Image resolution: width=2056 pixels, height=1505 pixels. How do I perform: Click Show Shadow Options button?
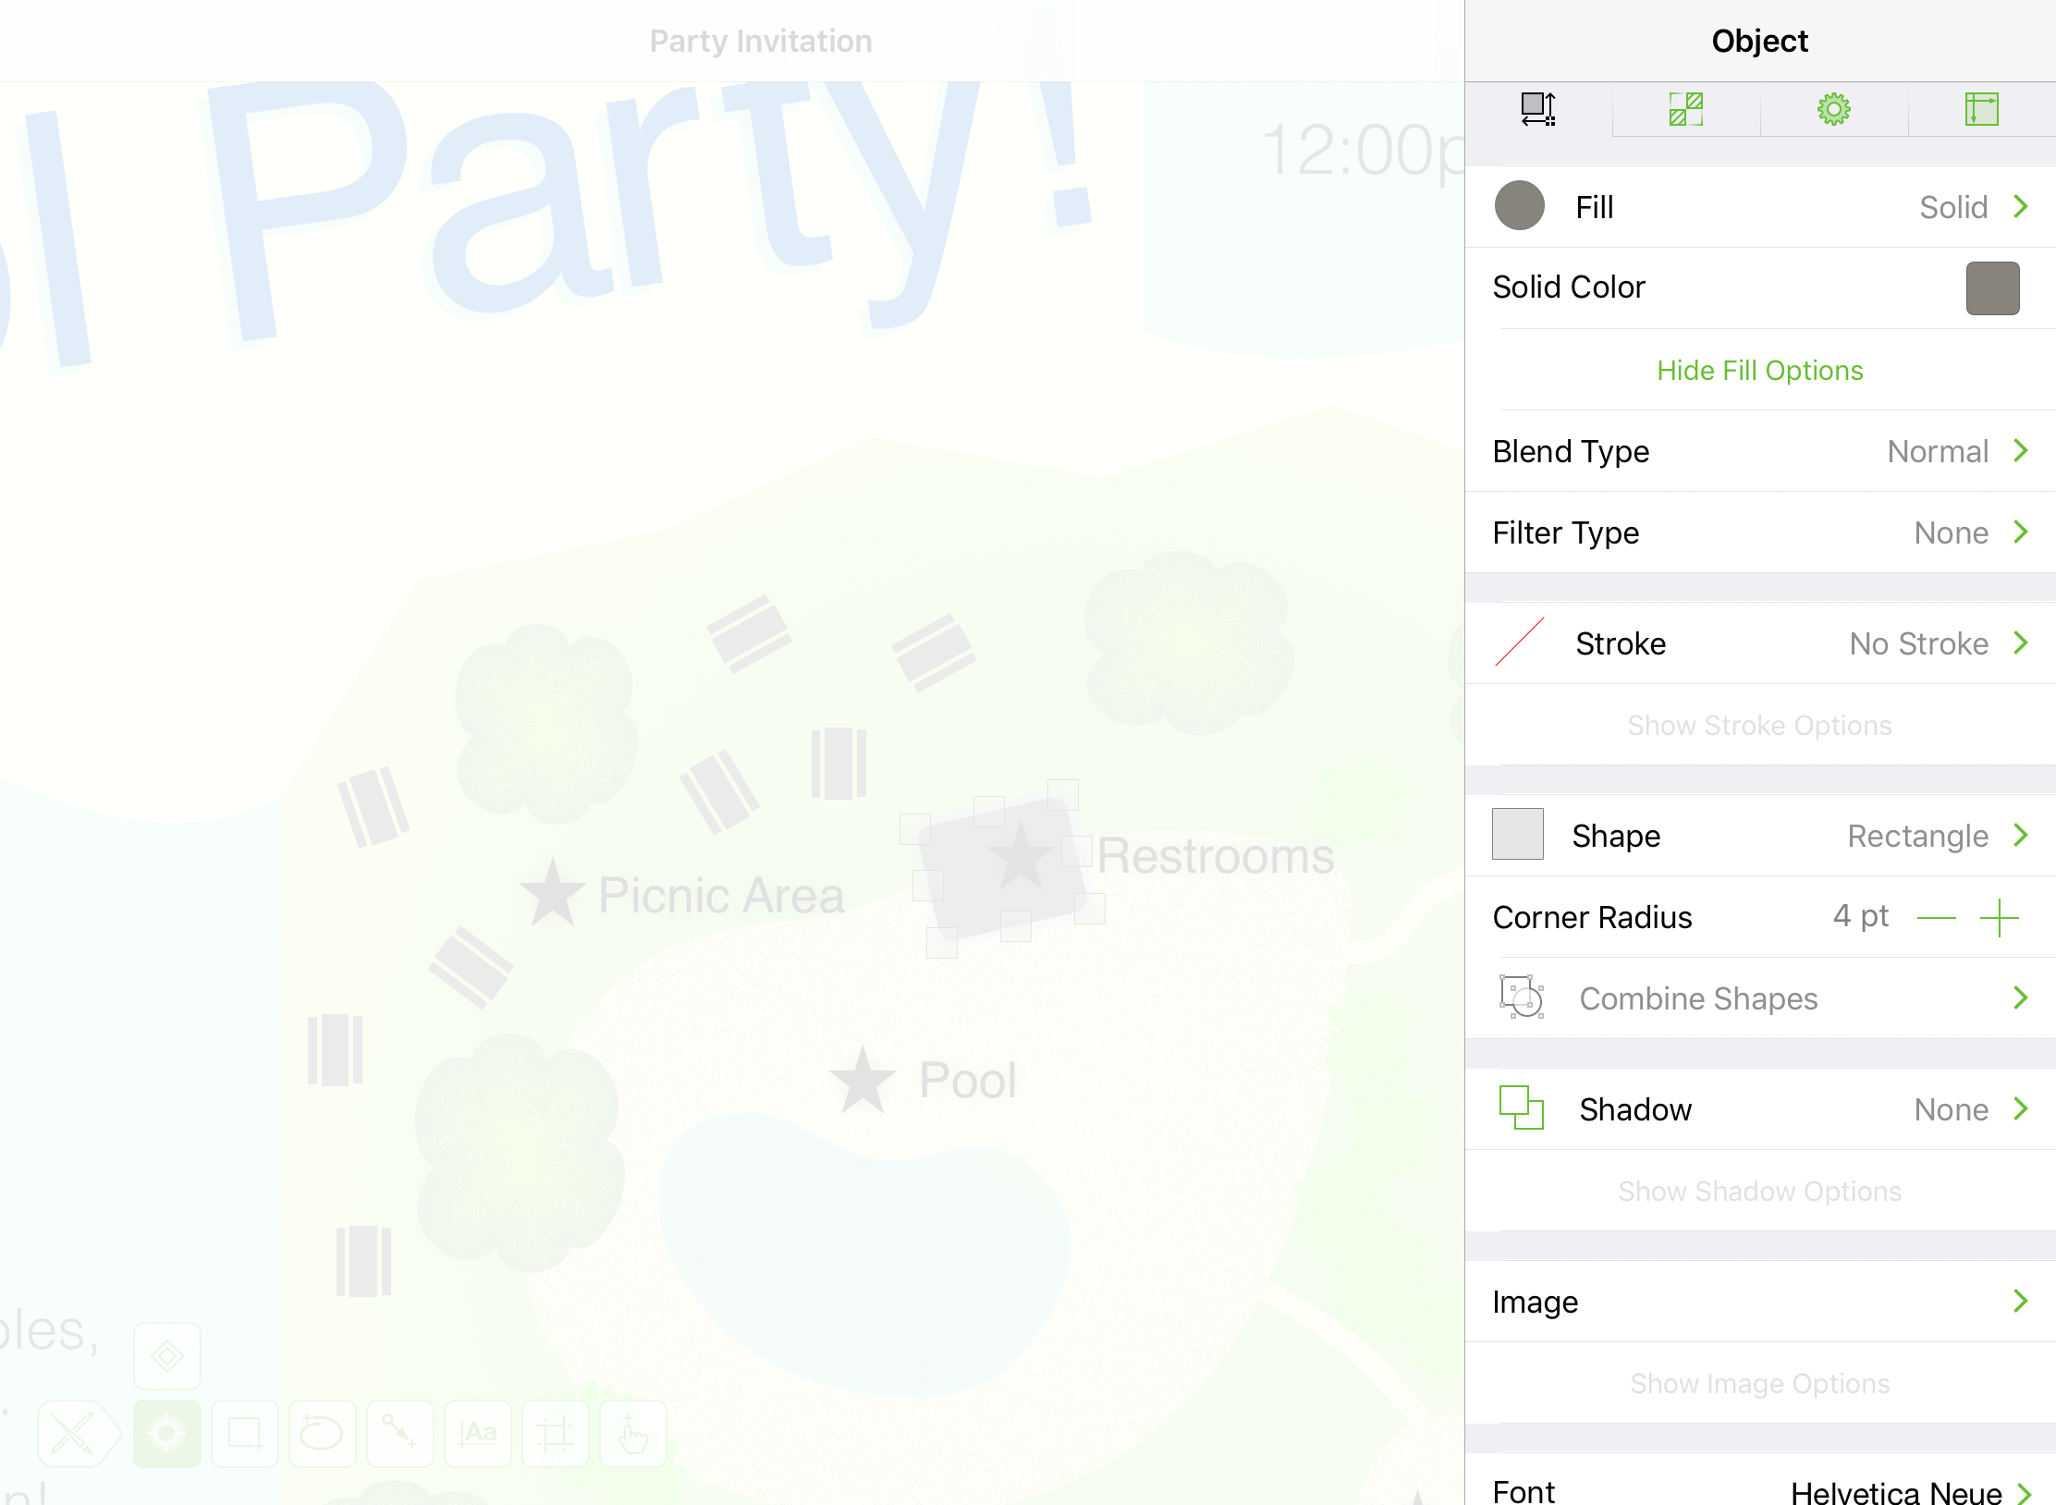click(x=1759, y=1191)
